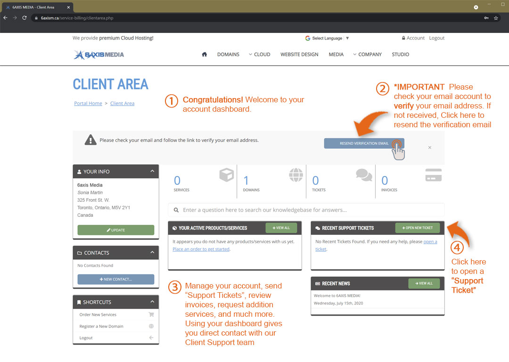Expand the Cloud menu
Screen dimensions: 509x362
260,55
